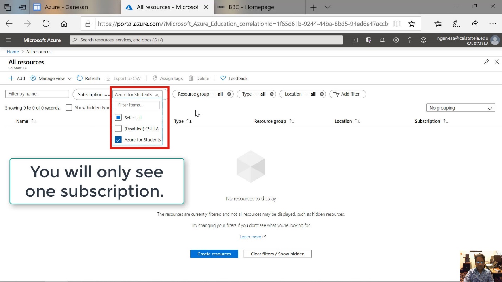Click the Filter by name input field
502x282 pixels.
pos(37,94)
